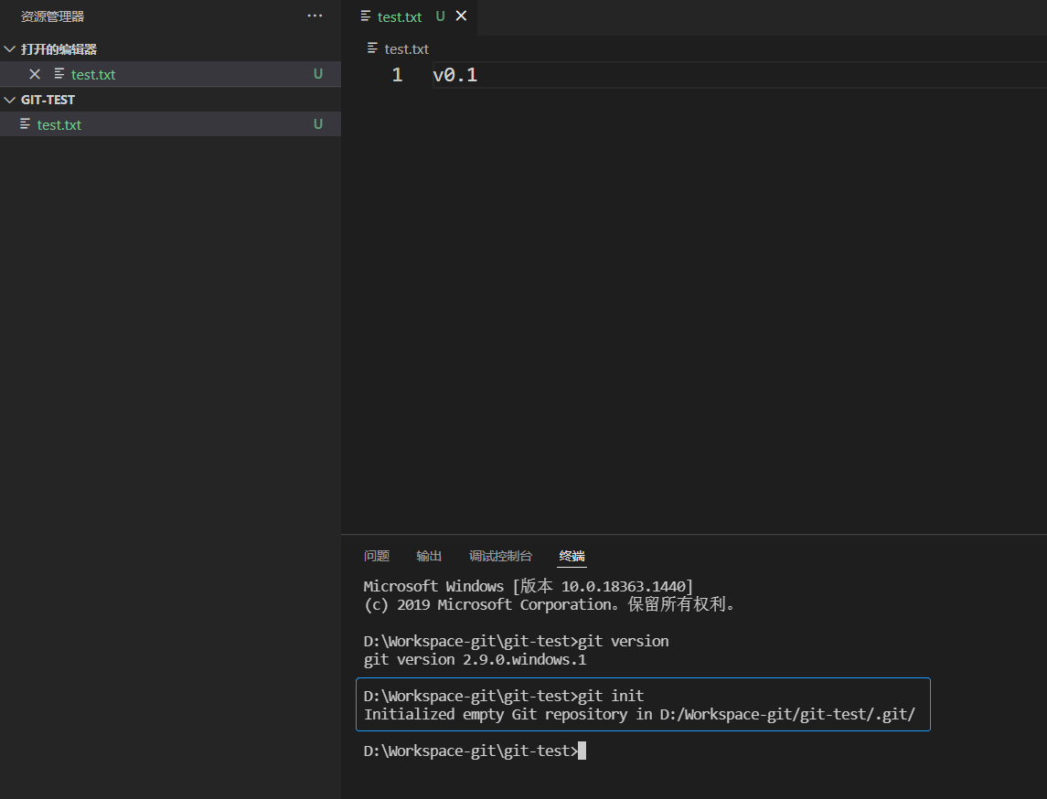Click the Microsoft Windows version line

click(529, 586)
